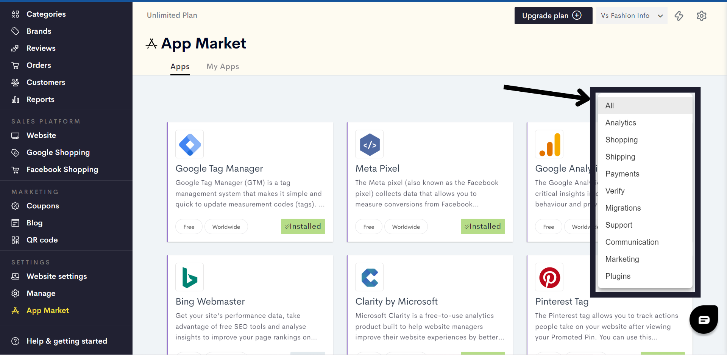
Task: Click the QR code label in sidebar
Action: (x=42, y=240)
